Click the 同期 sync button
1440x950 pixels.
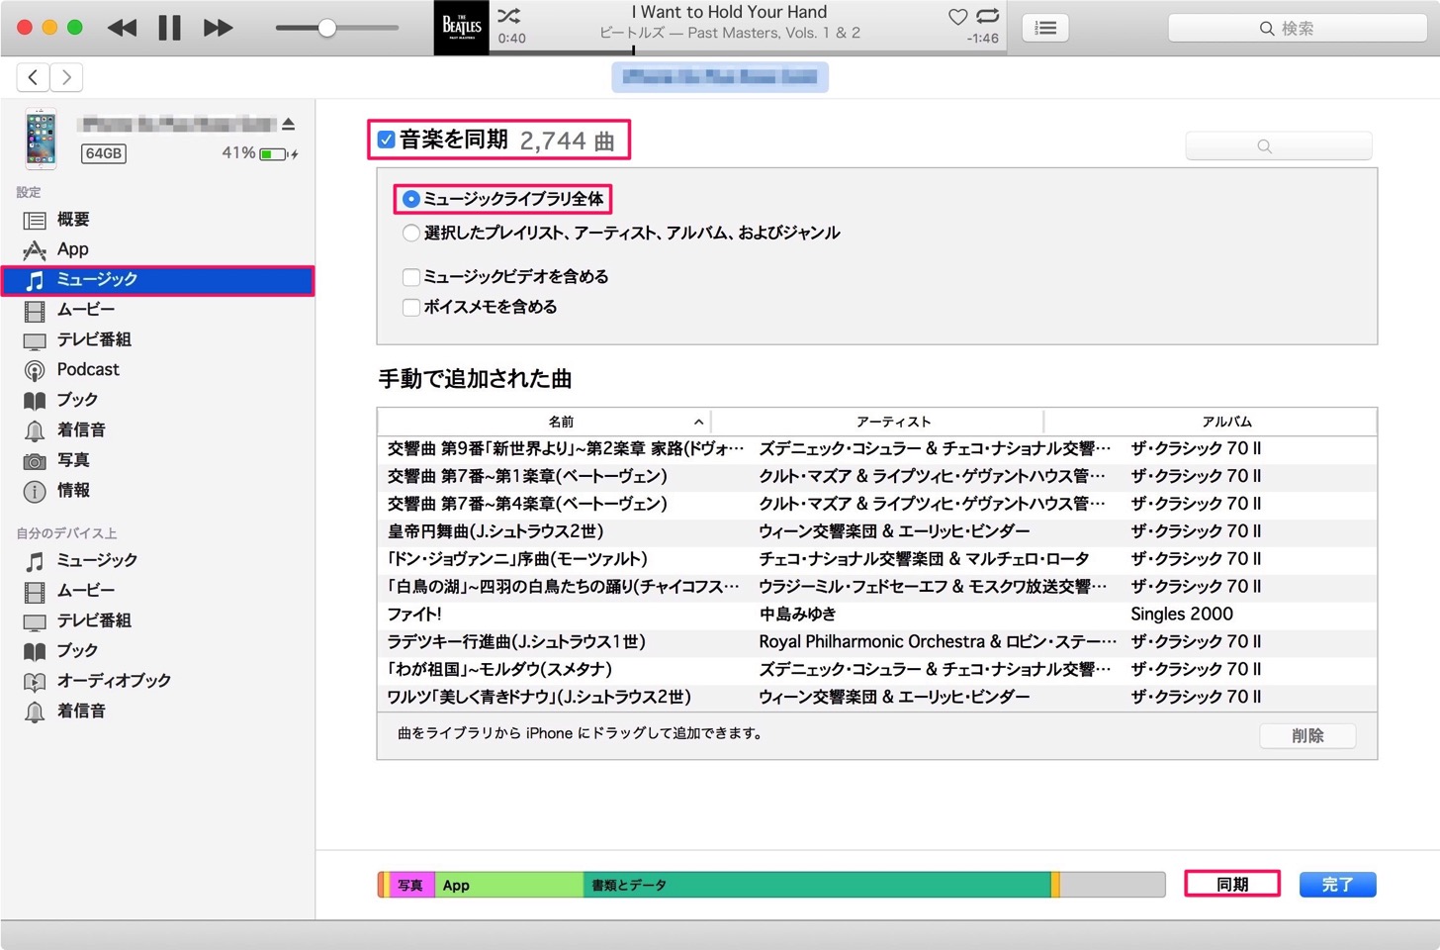tap(1232, 884)
